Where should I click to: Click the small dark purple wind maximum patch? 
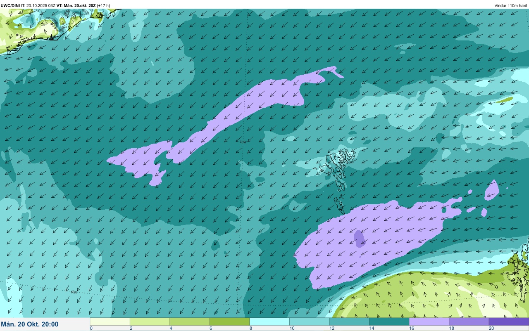point(360,239)
